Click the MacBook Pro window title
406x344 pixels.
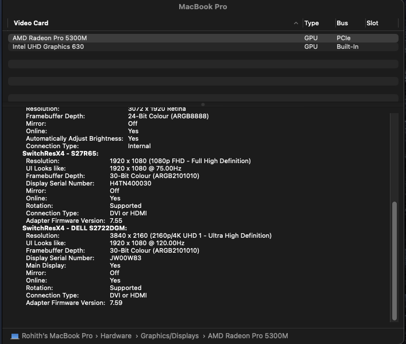pos(203,7)
